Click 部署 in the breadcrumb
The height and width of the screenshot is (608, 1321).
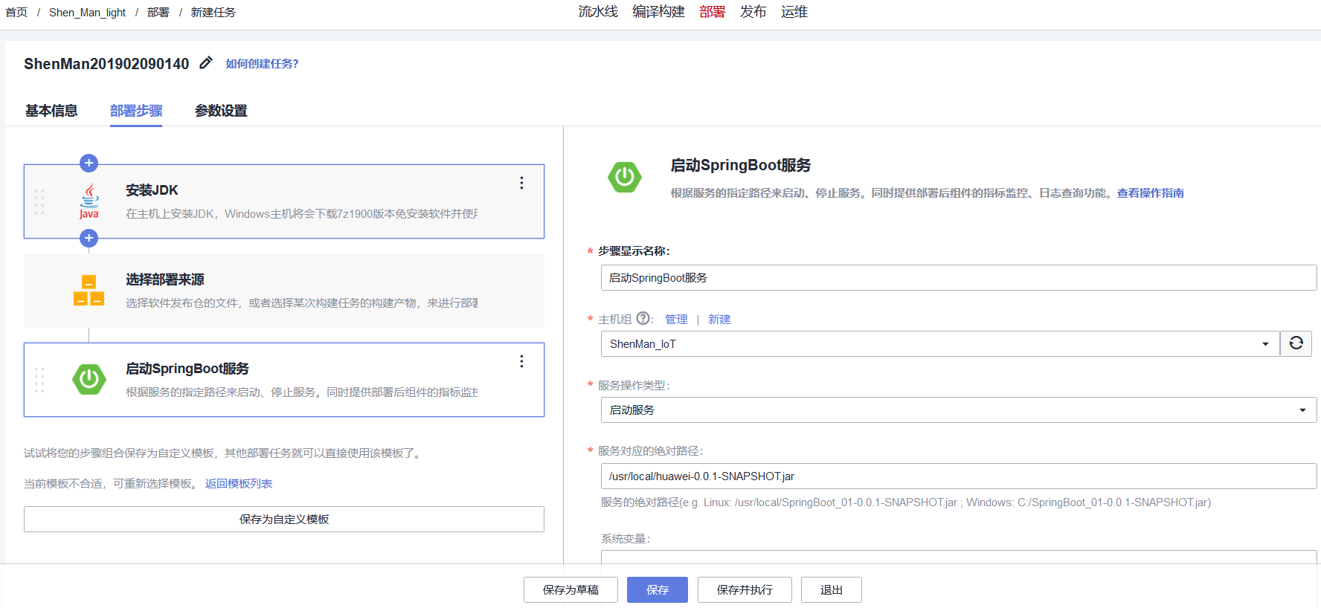point(158,13)
